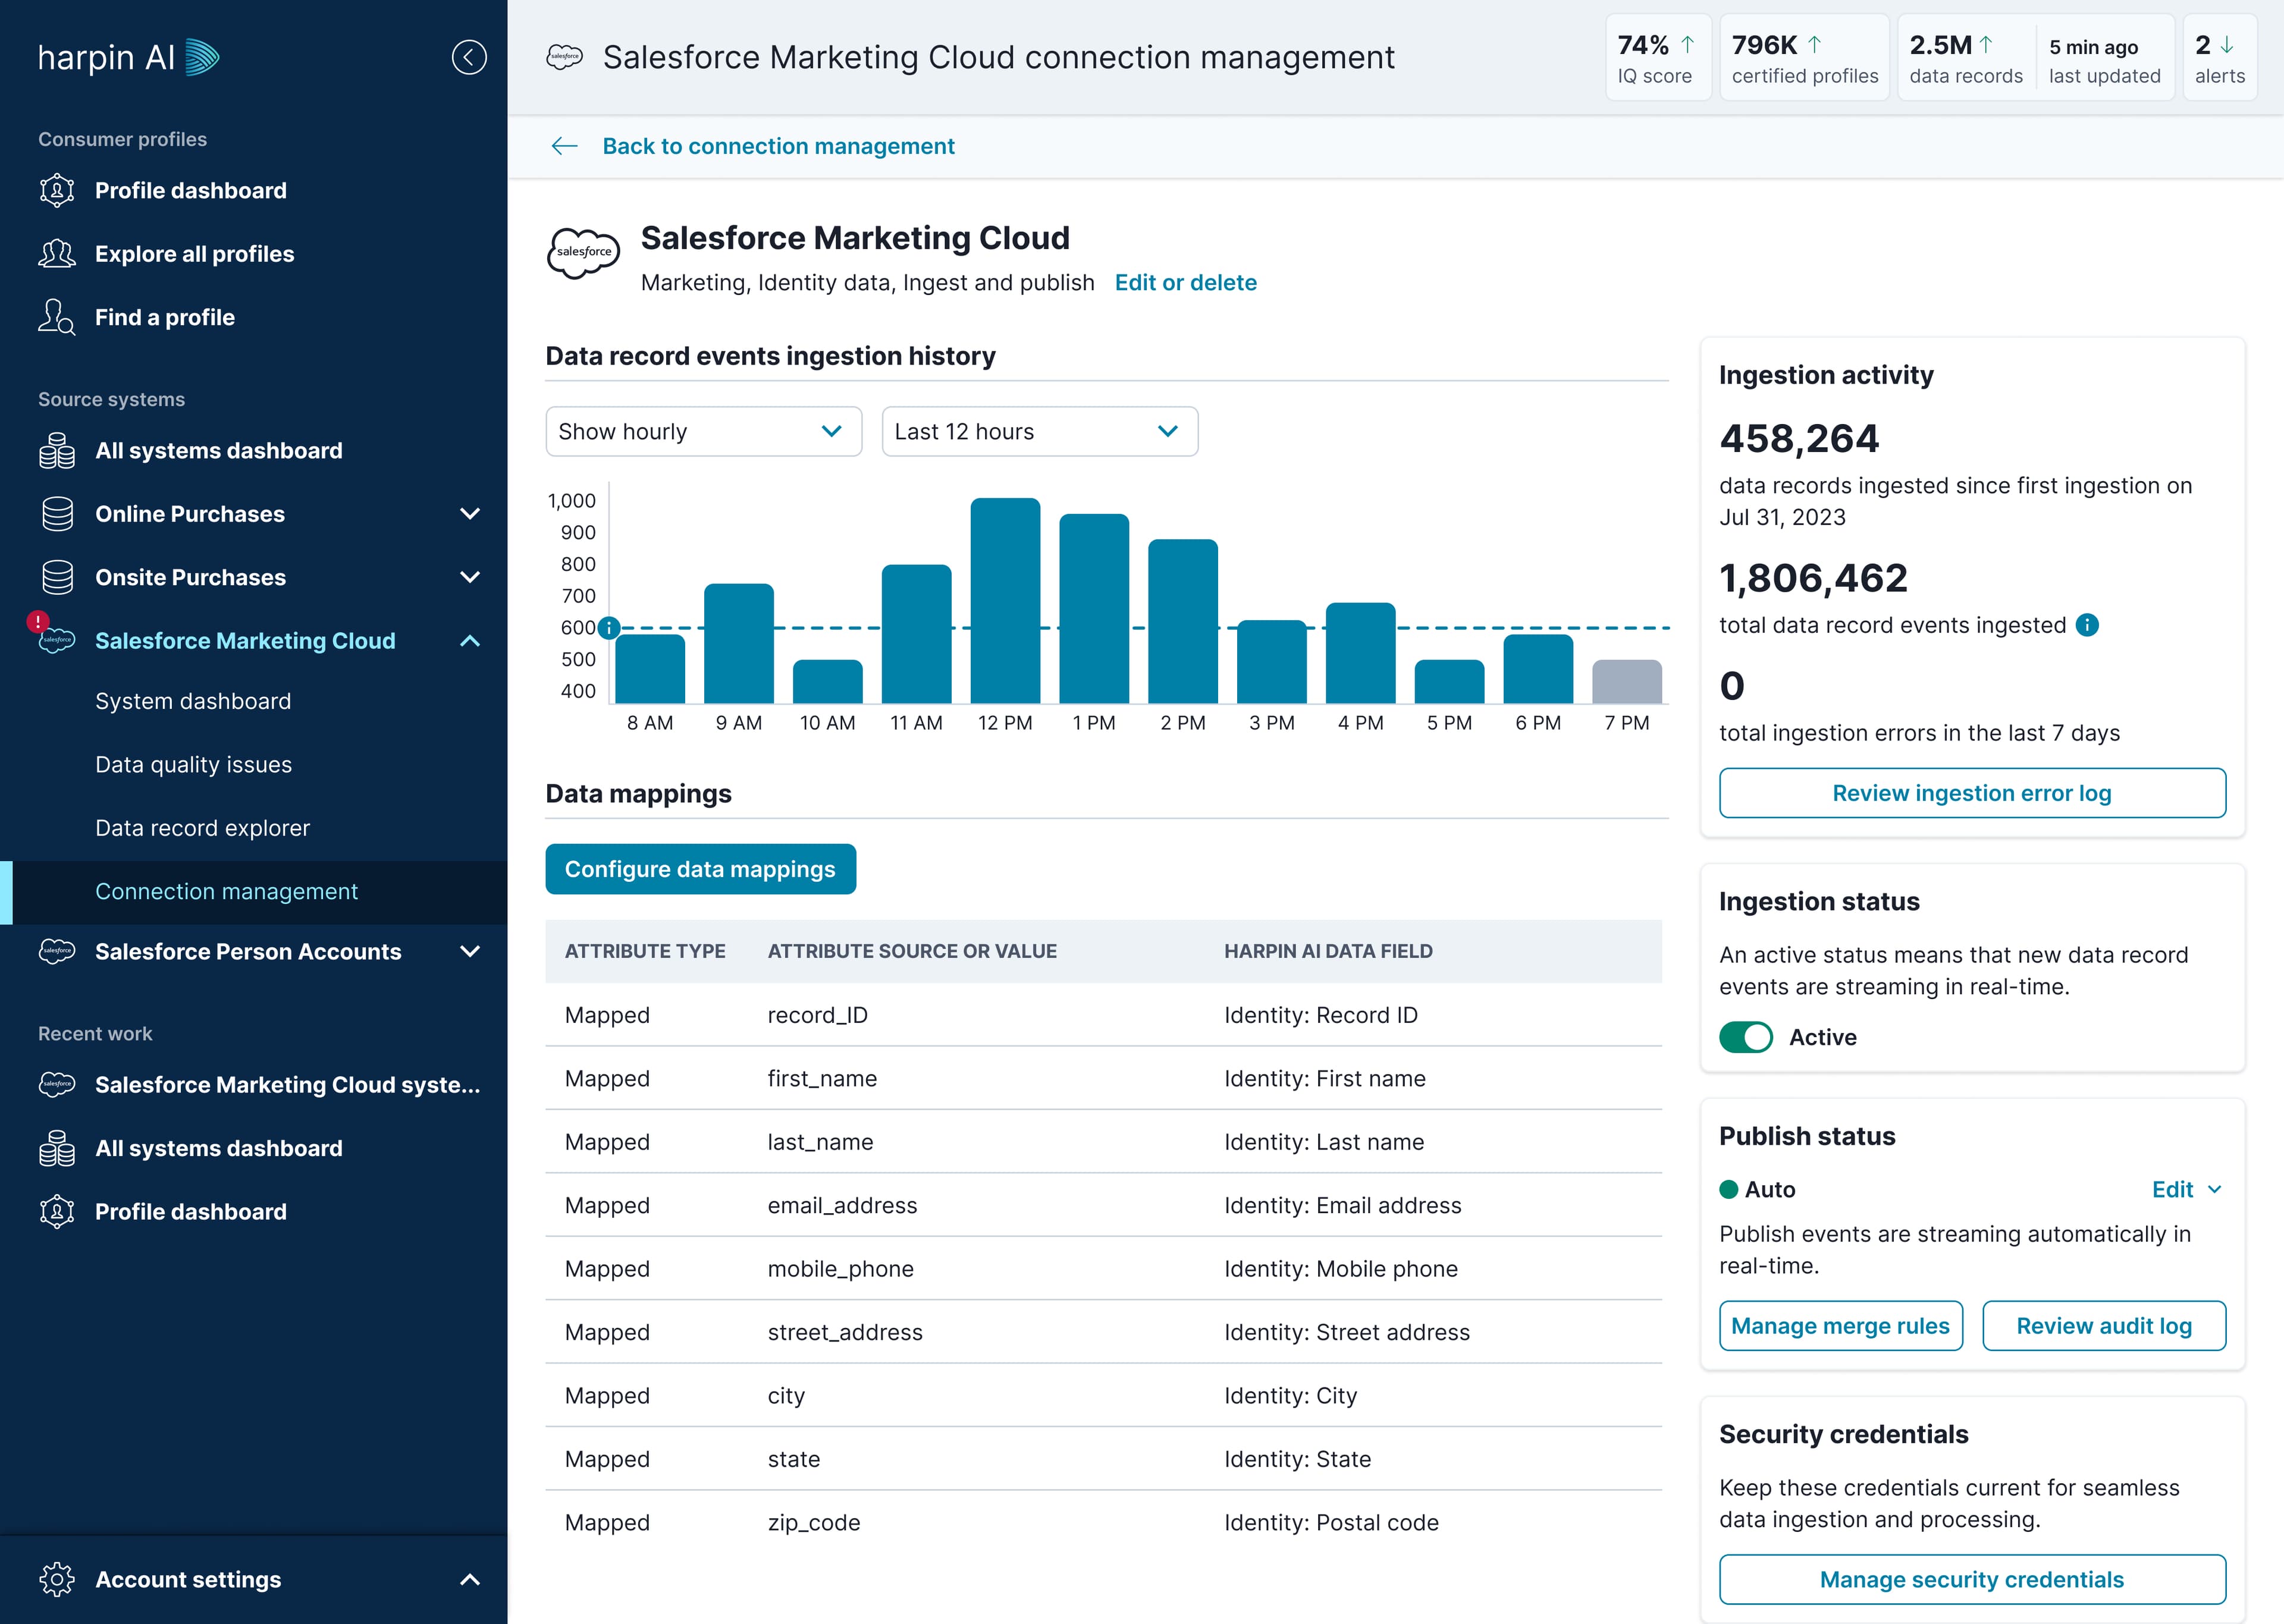Click the Find a profile search-person icon
This screenshot has width=2284, height=1624.
[57, 317]
